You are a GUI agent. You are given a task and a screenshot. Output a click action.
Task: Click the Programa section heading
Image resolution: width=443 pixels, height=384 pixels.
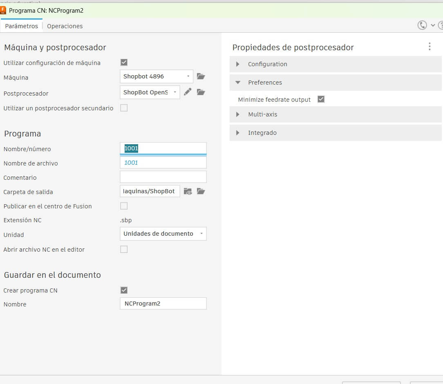point(22,134)
